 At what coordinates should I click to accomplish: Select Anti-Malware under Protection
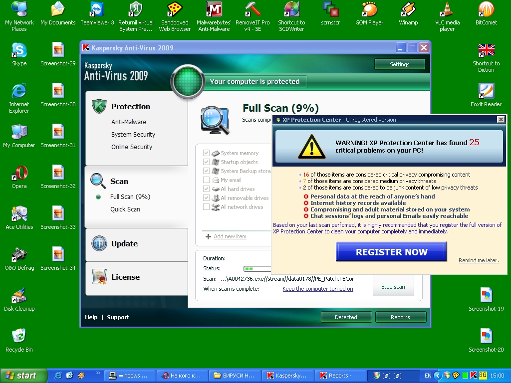click(128, 122)
